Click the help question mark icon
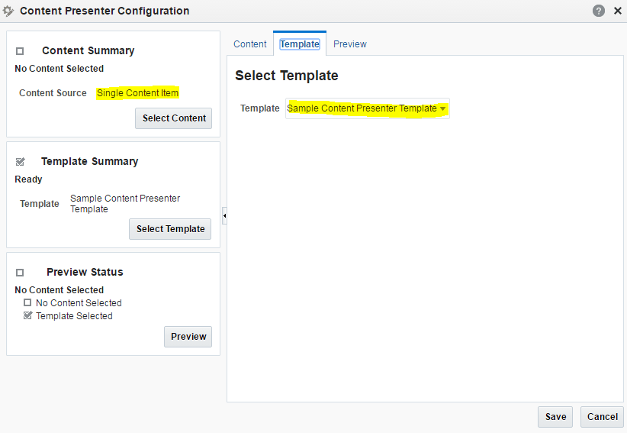The image size is (627, 433). (x=598, y=11)
